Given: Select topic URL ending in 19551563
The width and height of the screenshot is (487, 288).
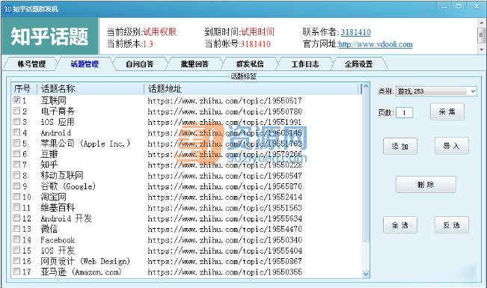Looking at the screenshot, I should point(224,208).
